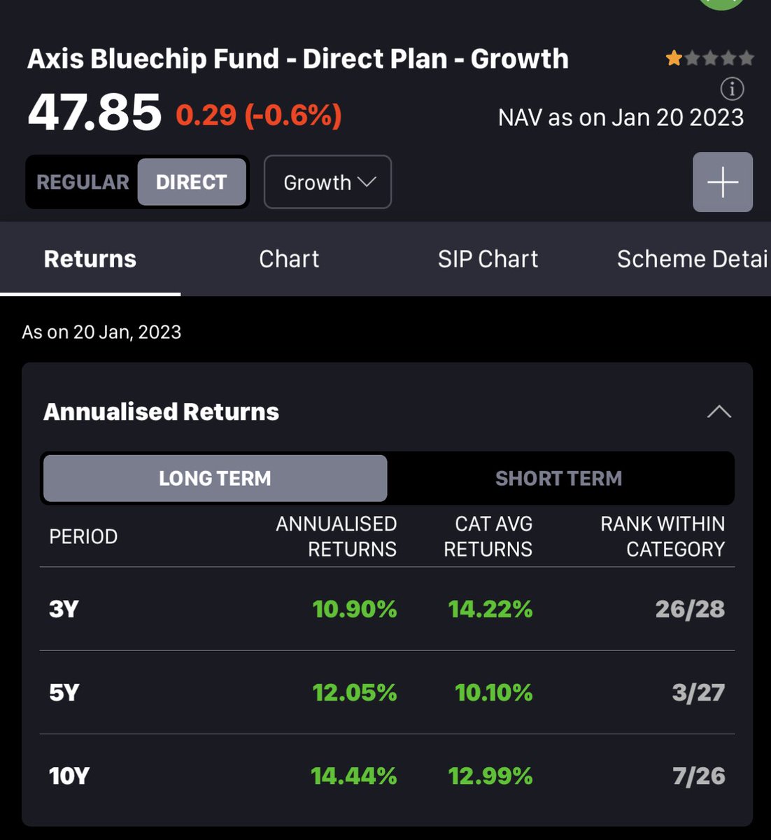This screenshot has height=840, width=771.
Task: Tap the 14.44% annualised return value
Action: click(x=354, y=776)
